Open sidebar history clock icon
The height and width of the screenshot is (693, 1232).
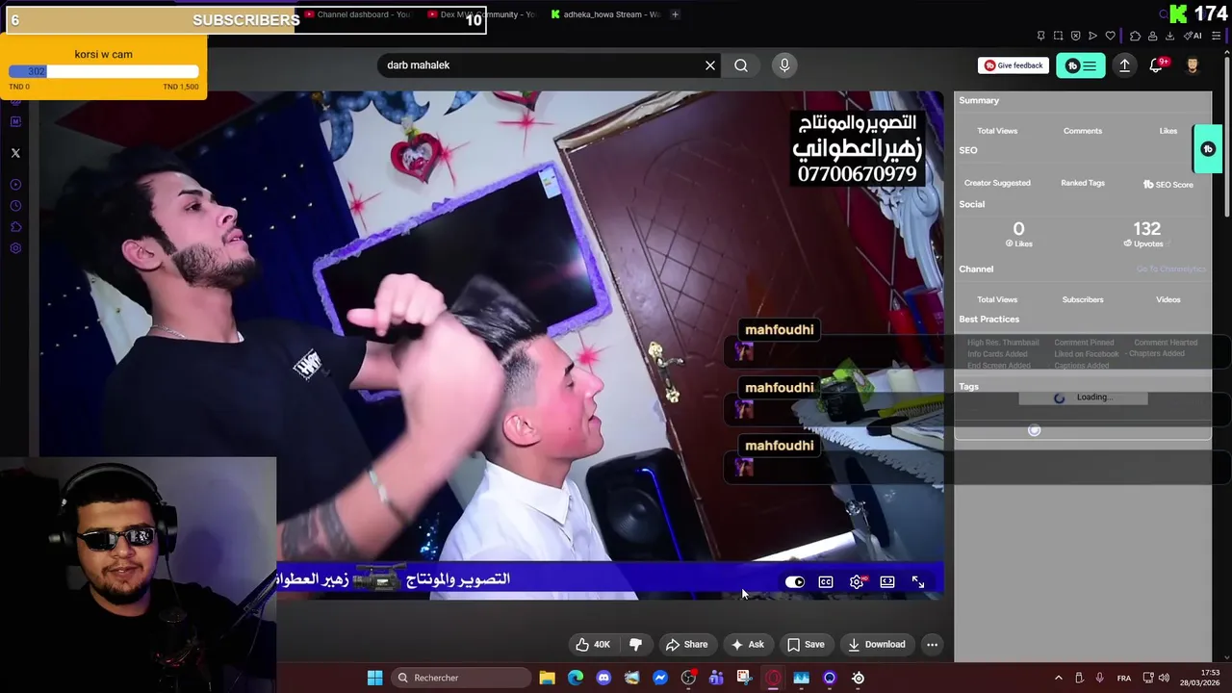[15, 206]
